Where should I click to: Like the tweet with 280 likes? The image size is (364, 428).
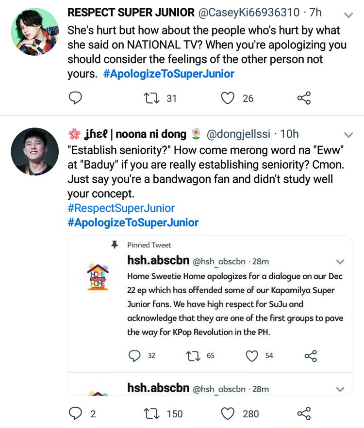(228, 413)
